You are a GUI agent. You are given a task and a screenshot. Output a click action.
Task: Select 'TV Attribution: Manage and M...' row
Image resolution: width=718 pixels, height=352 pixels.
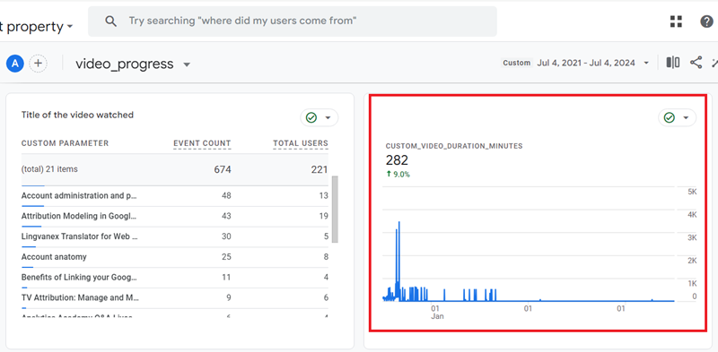[x=175, y=297]
